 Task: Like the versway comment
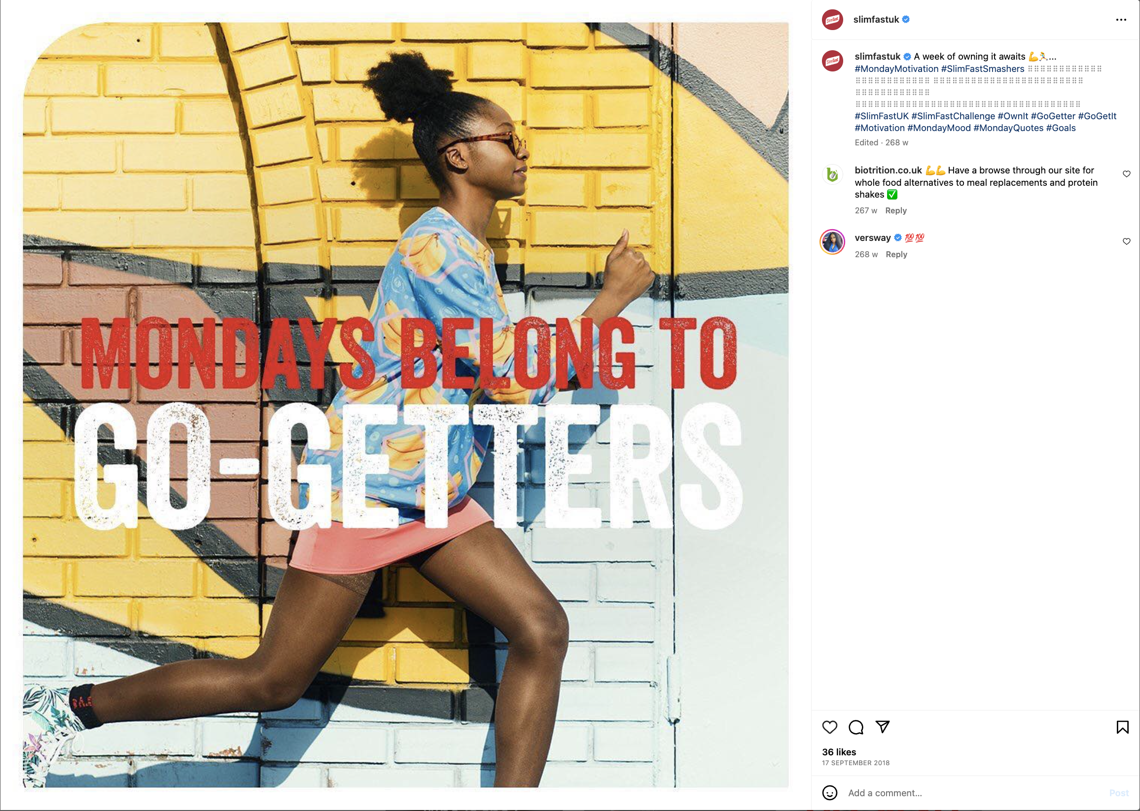1127,241
